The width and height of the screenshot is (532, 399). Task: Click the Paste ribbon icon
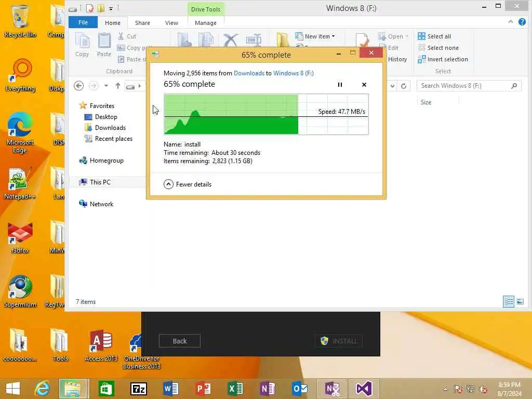[x=104, y=45]
